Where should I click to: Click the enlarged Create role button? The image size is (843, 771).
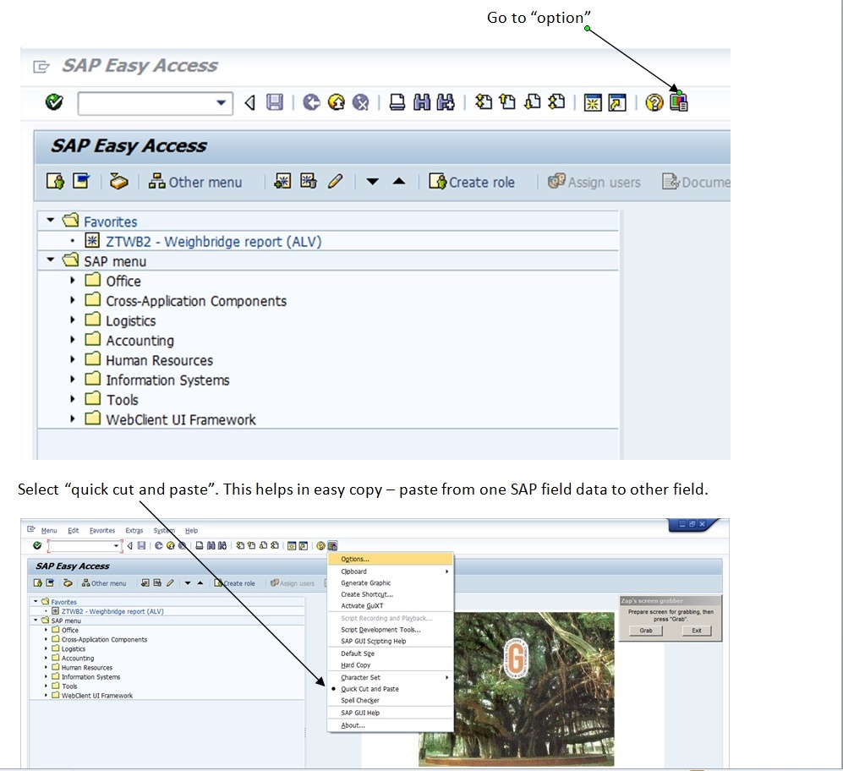pos(472,182)
